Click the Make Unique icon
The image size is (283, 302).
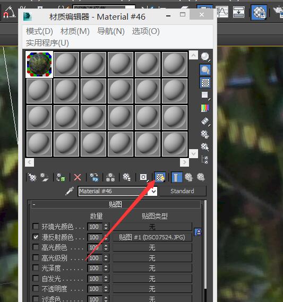(110, 177)
